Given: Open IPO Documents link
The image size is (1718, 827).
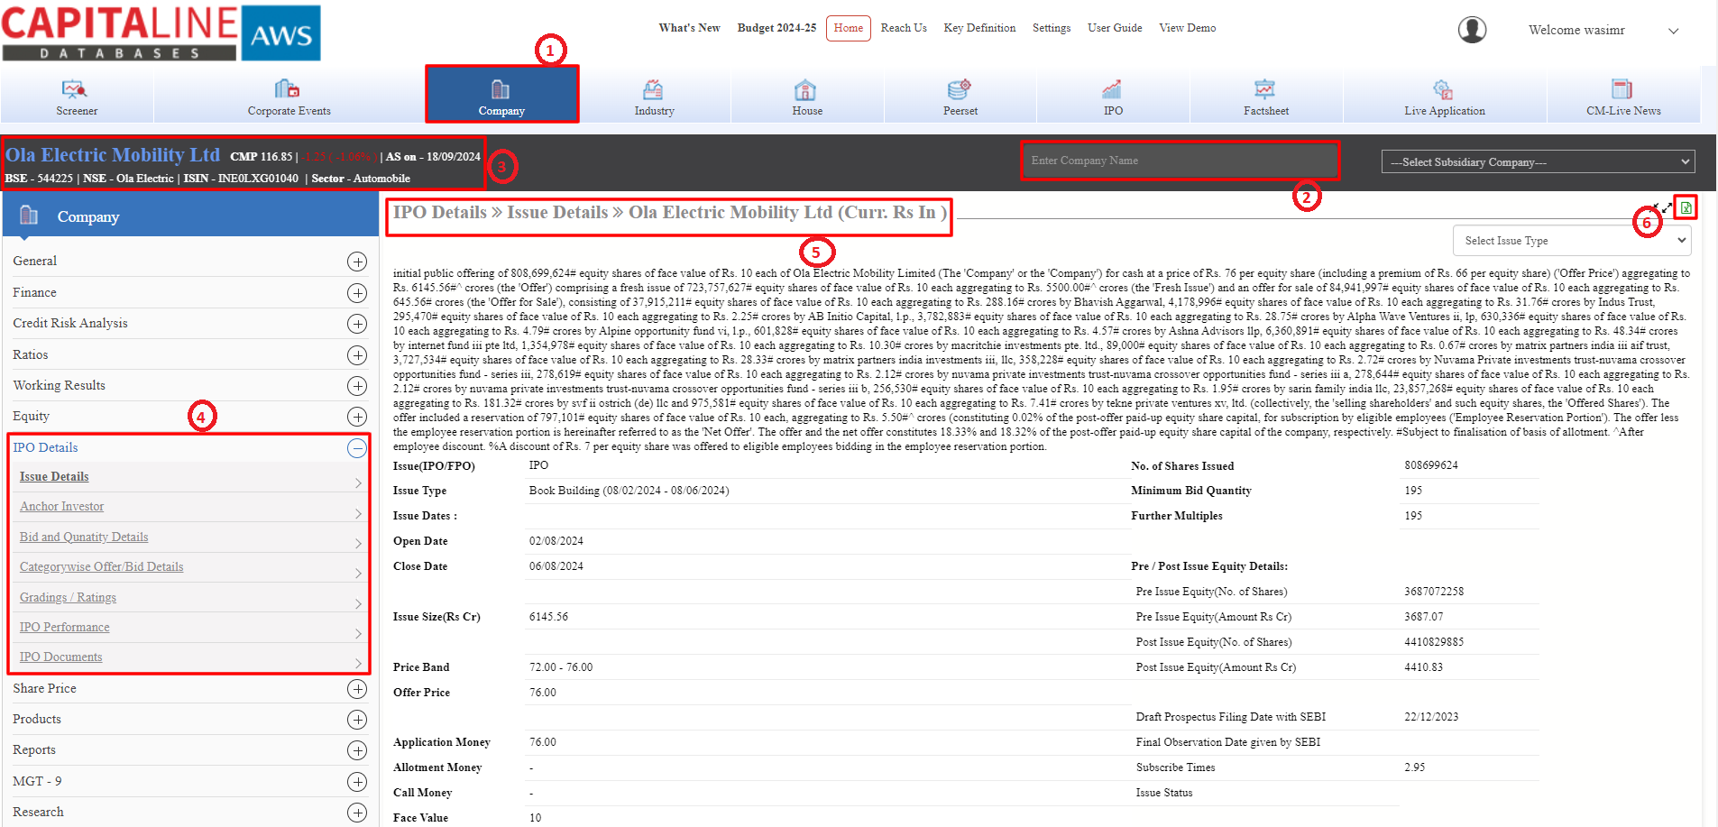Looking at the screenshot, I should pos(60,657).
